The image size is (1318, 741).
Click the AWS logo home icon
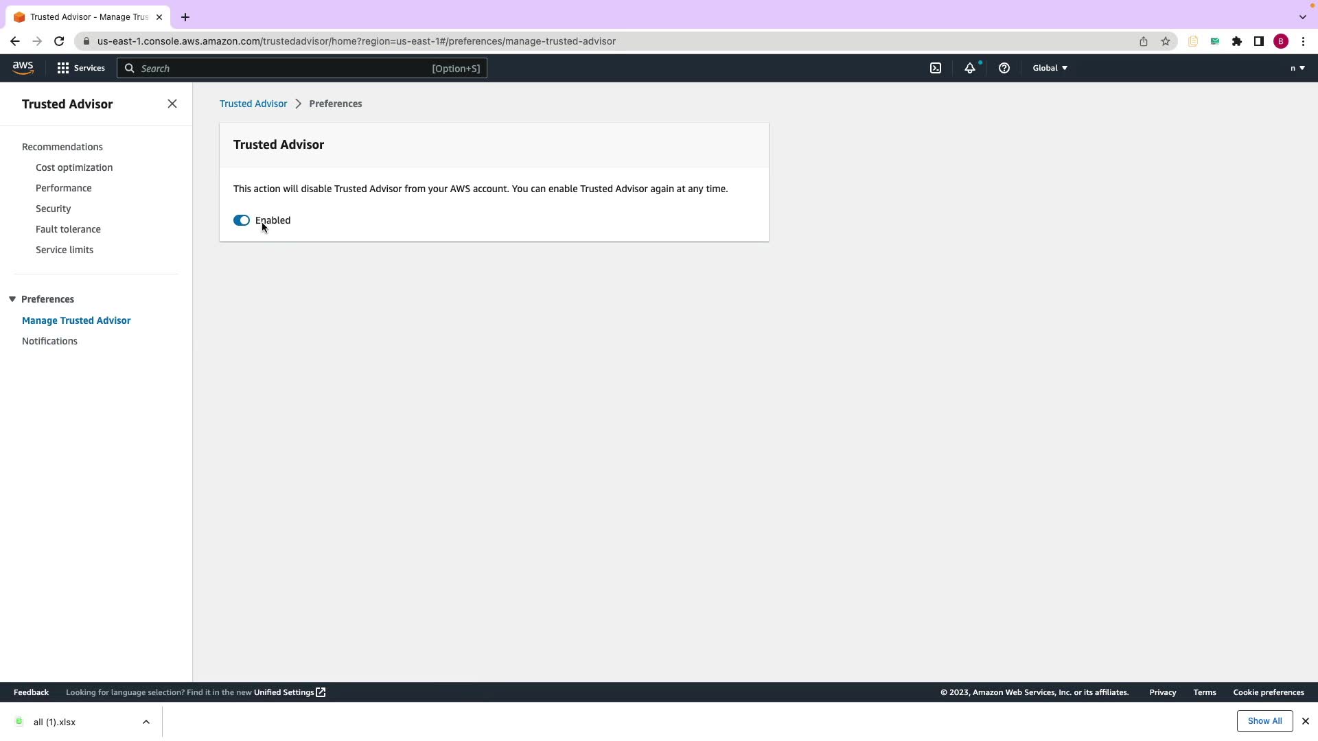tap(23, 67)
